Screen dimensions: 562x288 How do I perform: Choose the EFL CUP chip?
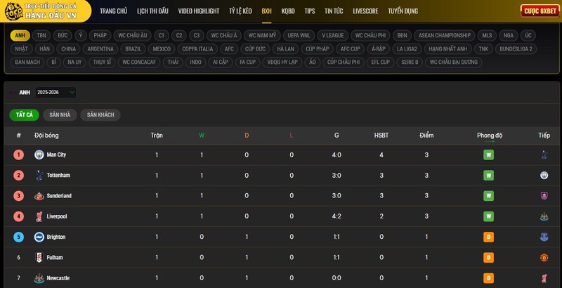coord(380,62)
